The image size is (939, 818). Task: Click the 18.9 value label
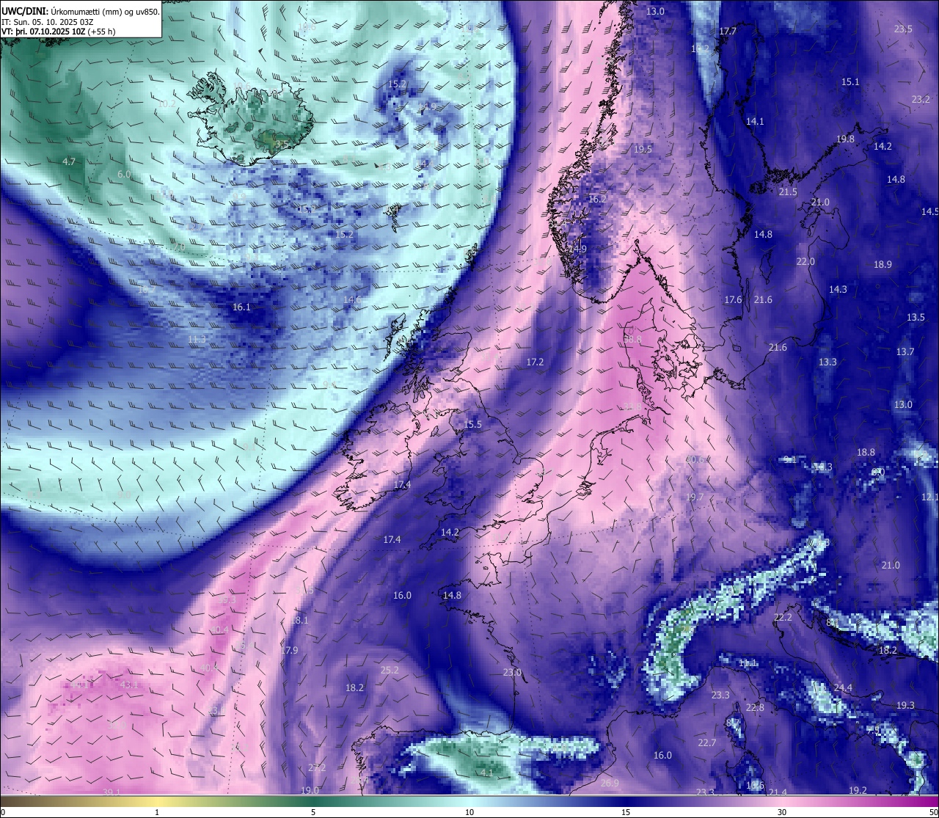click(x=883, y=264)
